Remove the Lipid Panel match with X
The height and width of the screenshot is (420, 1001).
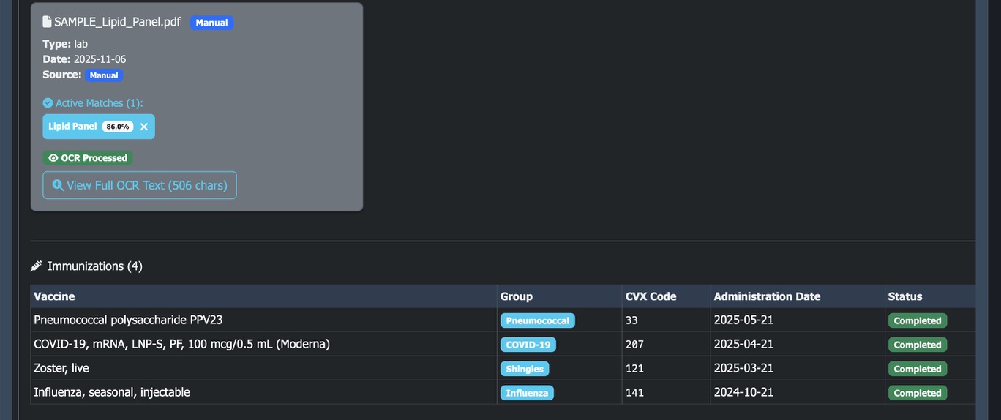click(x=144, y=127)
